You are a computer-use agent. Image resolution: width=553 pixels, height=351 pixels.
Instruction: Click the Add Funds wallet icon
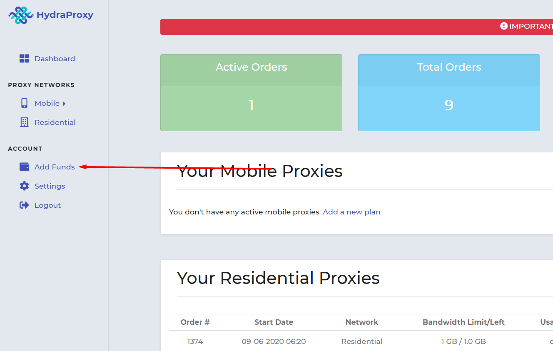[24, 167]
